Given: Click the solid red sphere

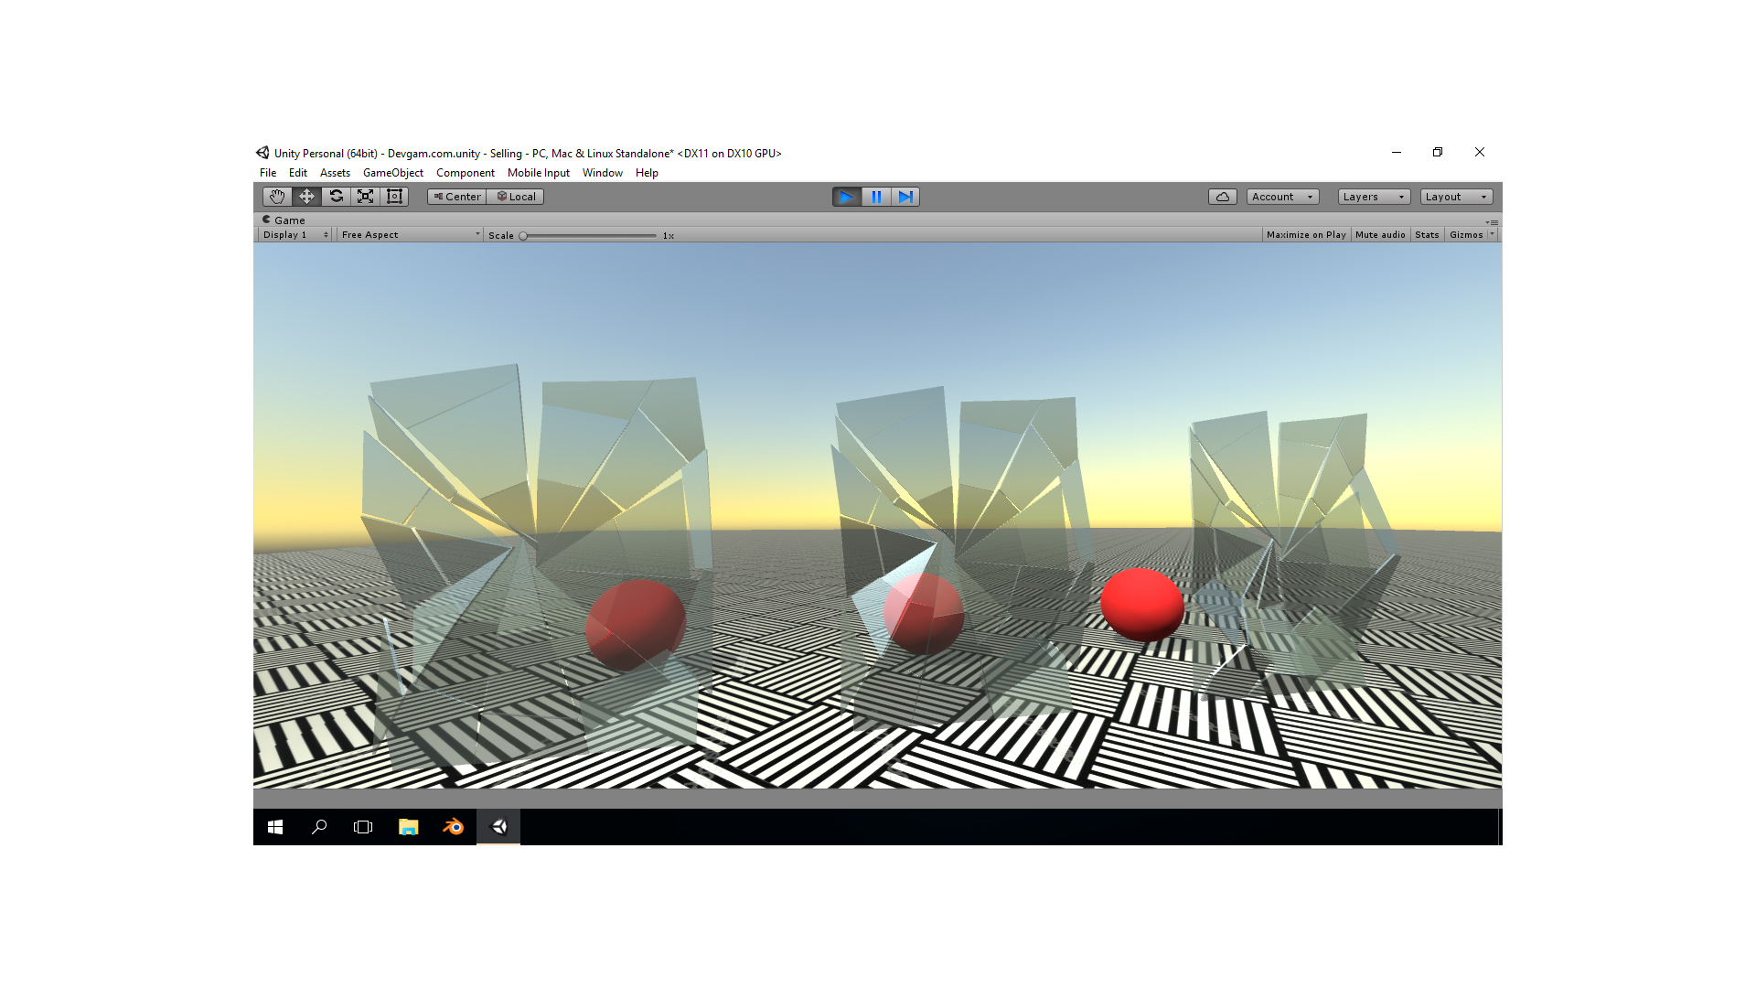Looking at the screenshot, I should tap(1142, 604).
